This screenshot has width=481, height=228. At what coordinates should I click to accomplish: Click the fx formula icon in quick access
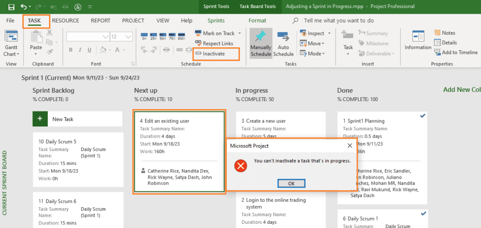tap(78, 7)
